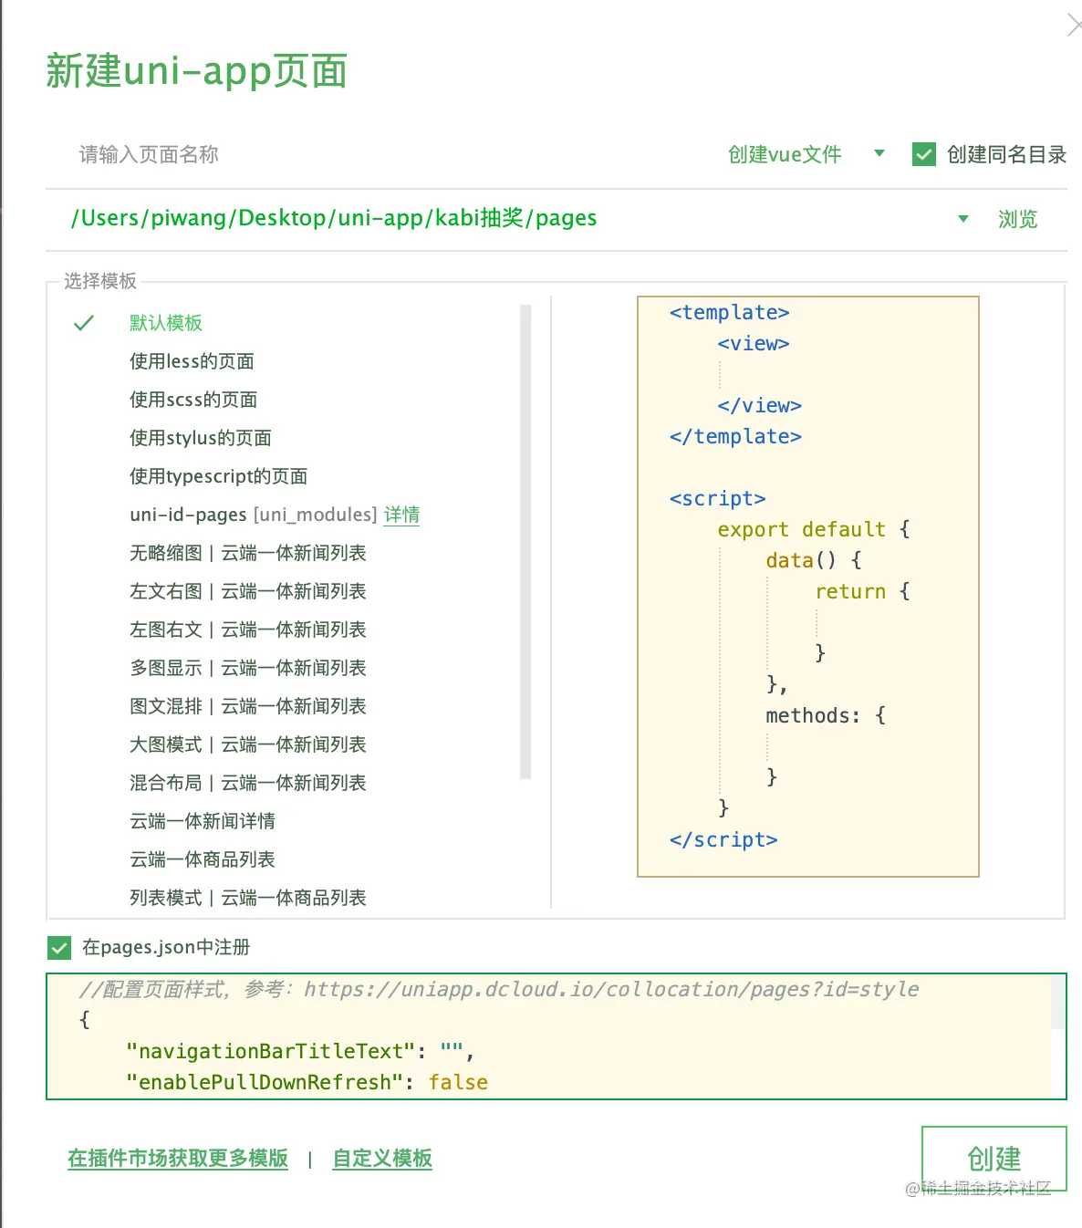
Task: Select 无略缩图 | 云端一体新闻列表 template
Action: (248, 553)
